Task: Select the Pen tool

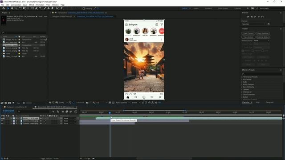Action: click(x=37, y=8)
